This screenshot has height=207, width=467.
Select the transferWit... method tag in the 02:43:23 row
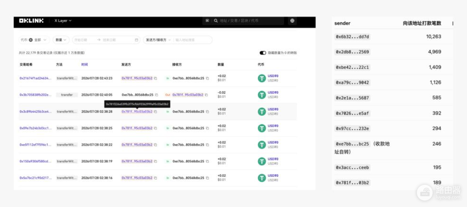[67, 78]
